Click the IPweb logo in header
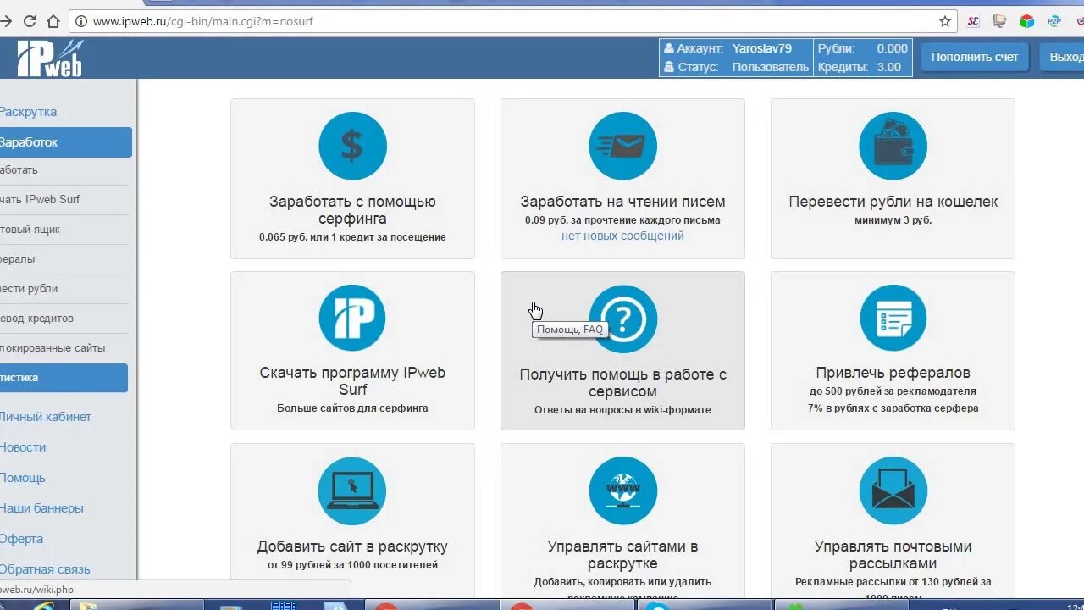Image resolution: width=1084 pixels, height=610 pixels. [x=49, y=58]
